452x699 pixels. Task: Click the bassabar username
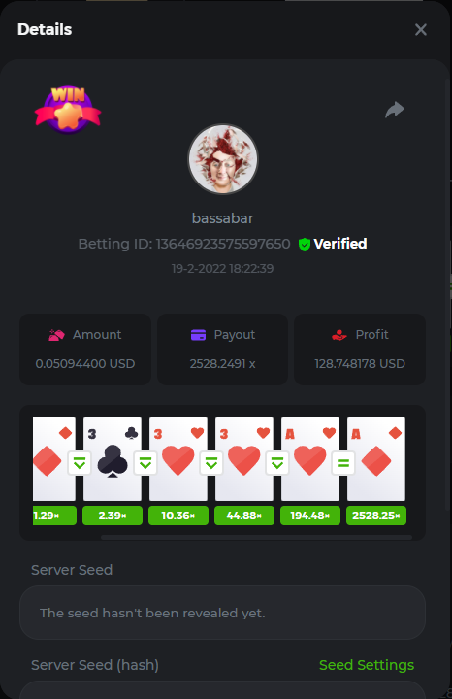(x=223, y=218)
